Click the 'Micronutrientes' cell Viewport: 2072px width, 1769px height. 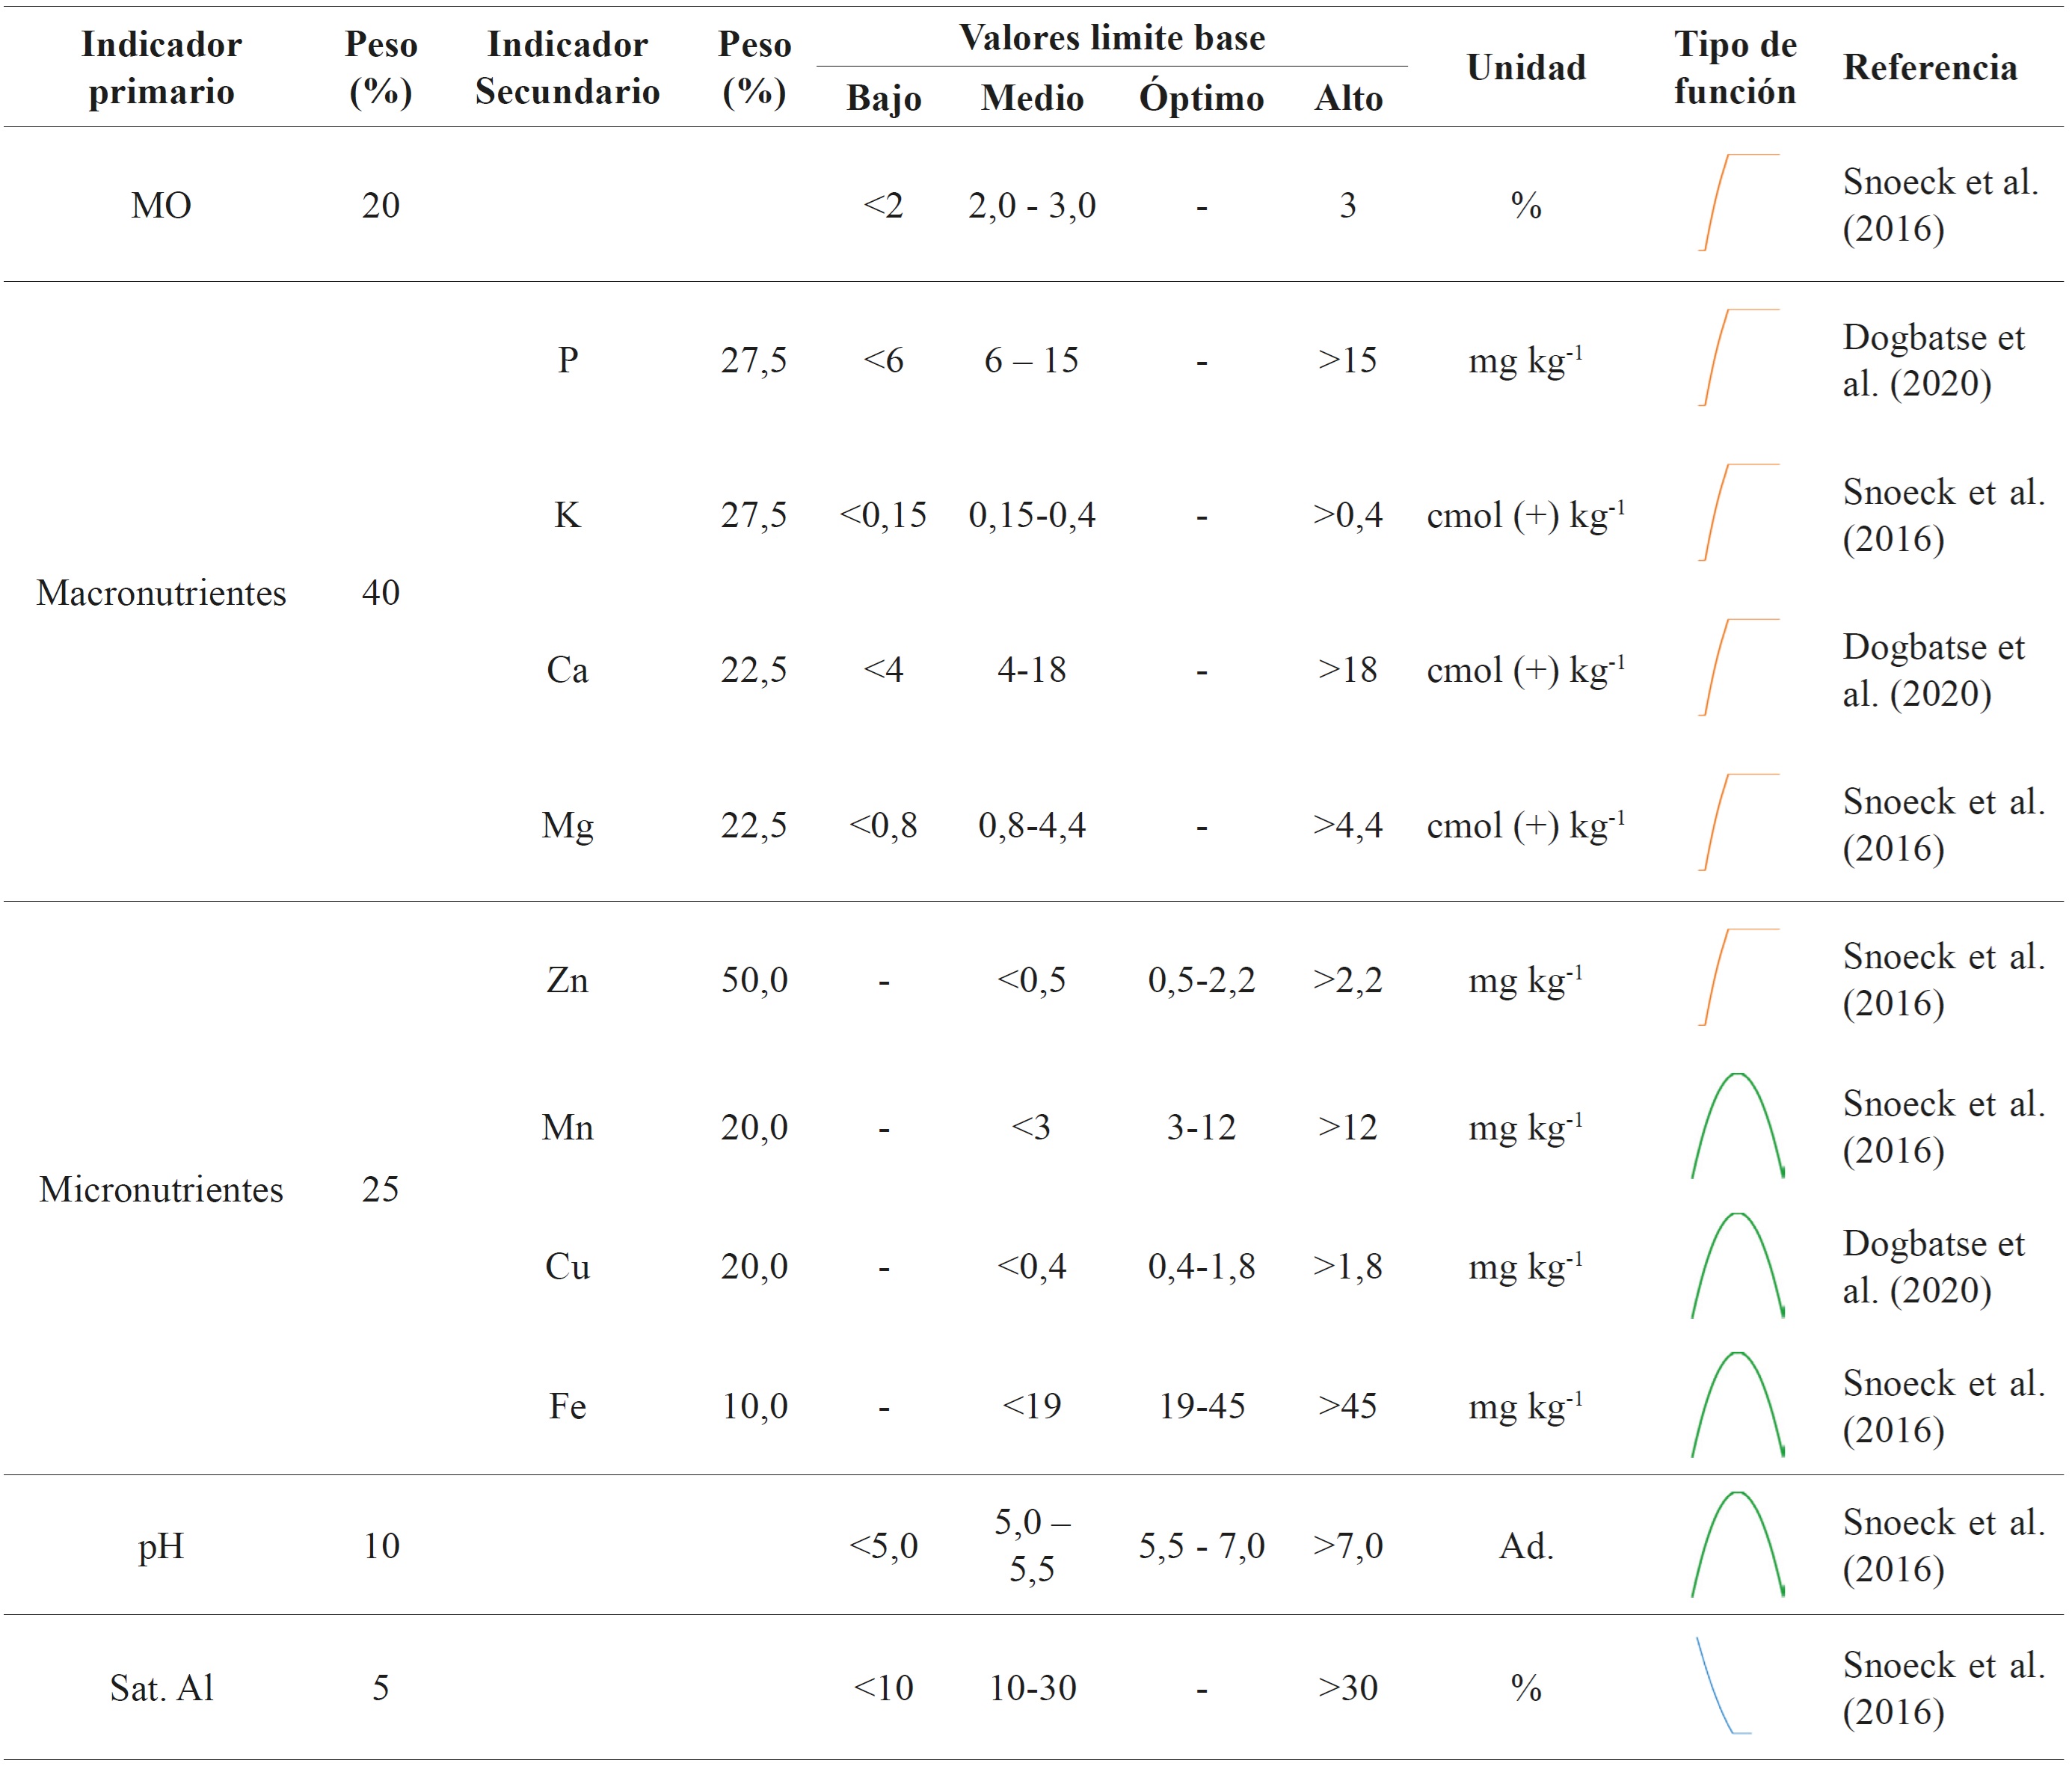161,1189
